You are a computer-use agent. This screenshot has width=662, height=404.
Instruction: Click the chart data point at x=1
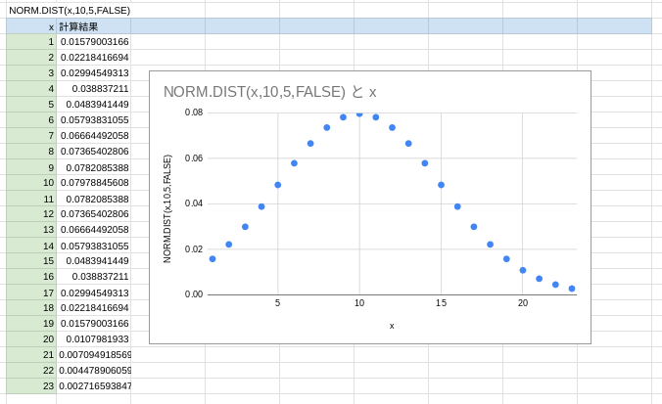213,259
